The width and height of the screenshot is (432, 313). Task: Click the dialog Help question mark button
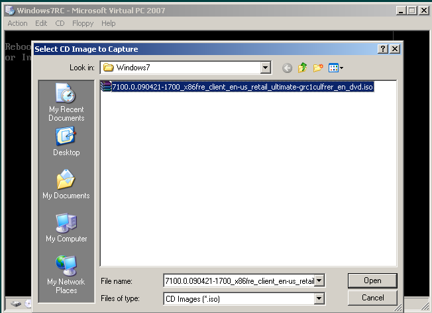[383, 49]
